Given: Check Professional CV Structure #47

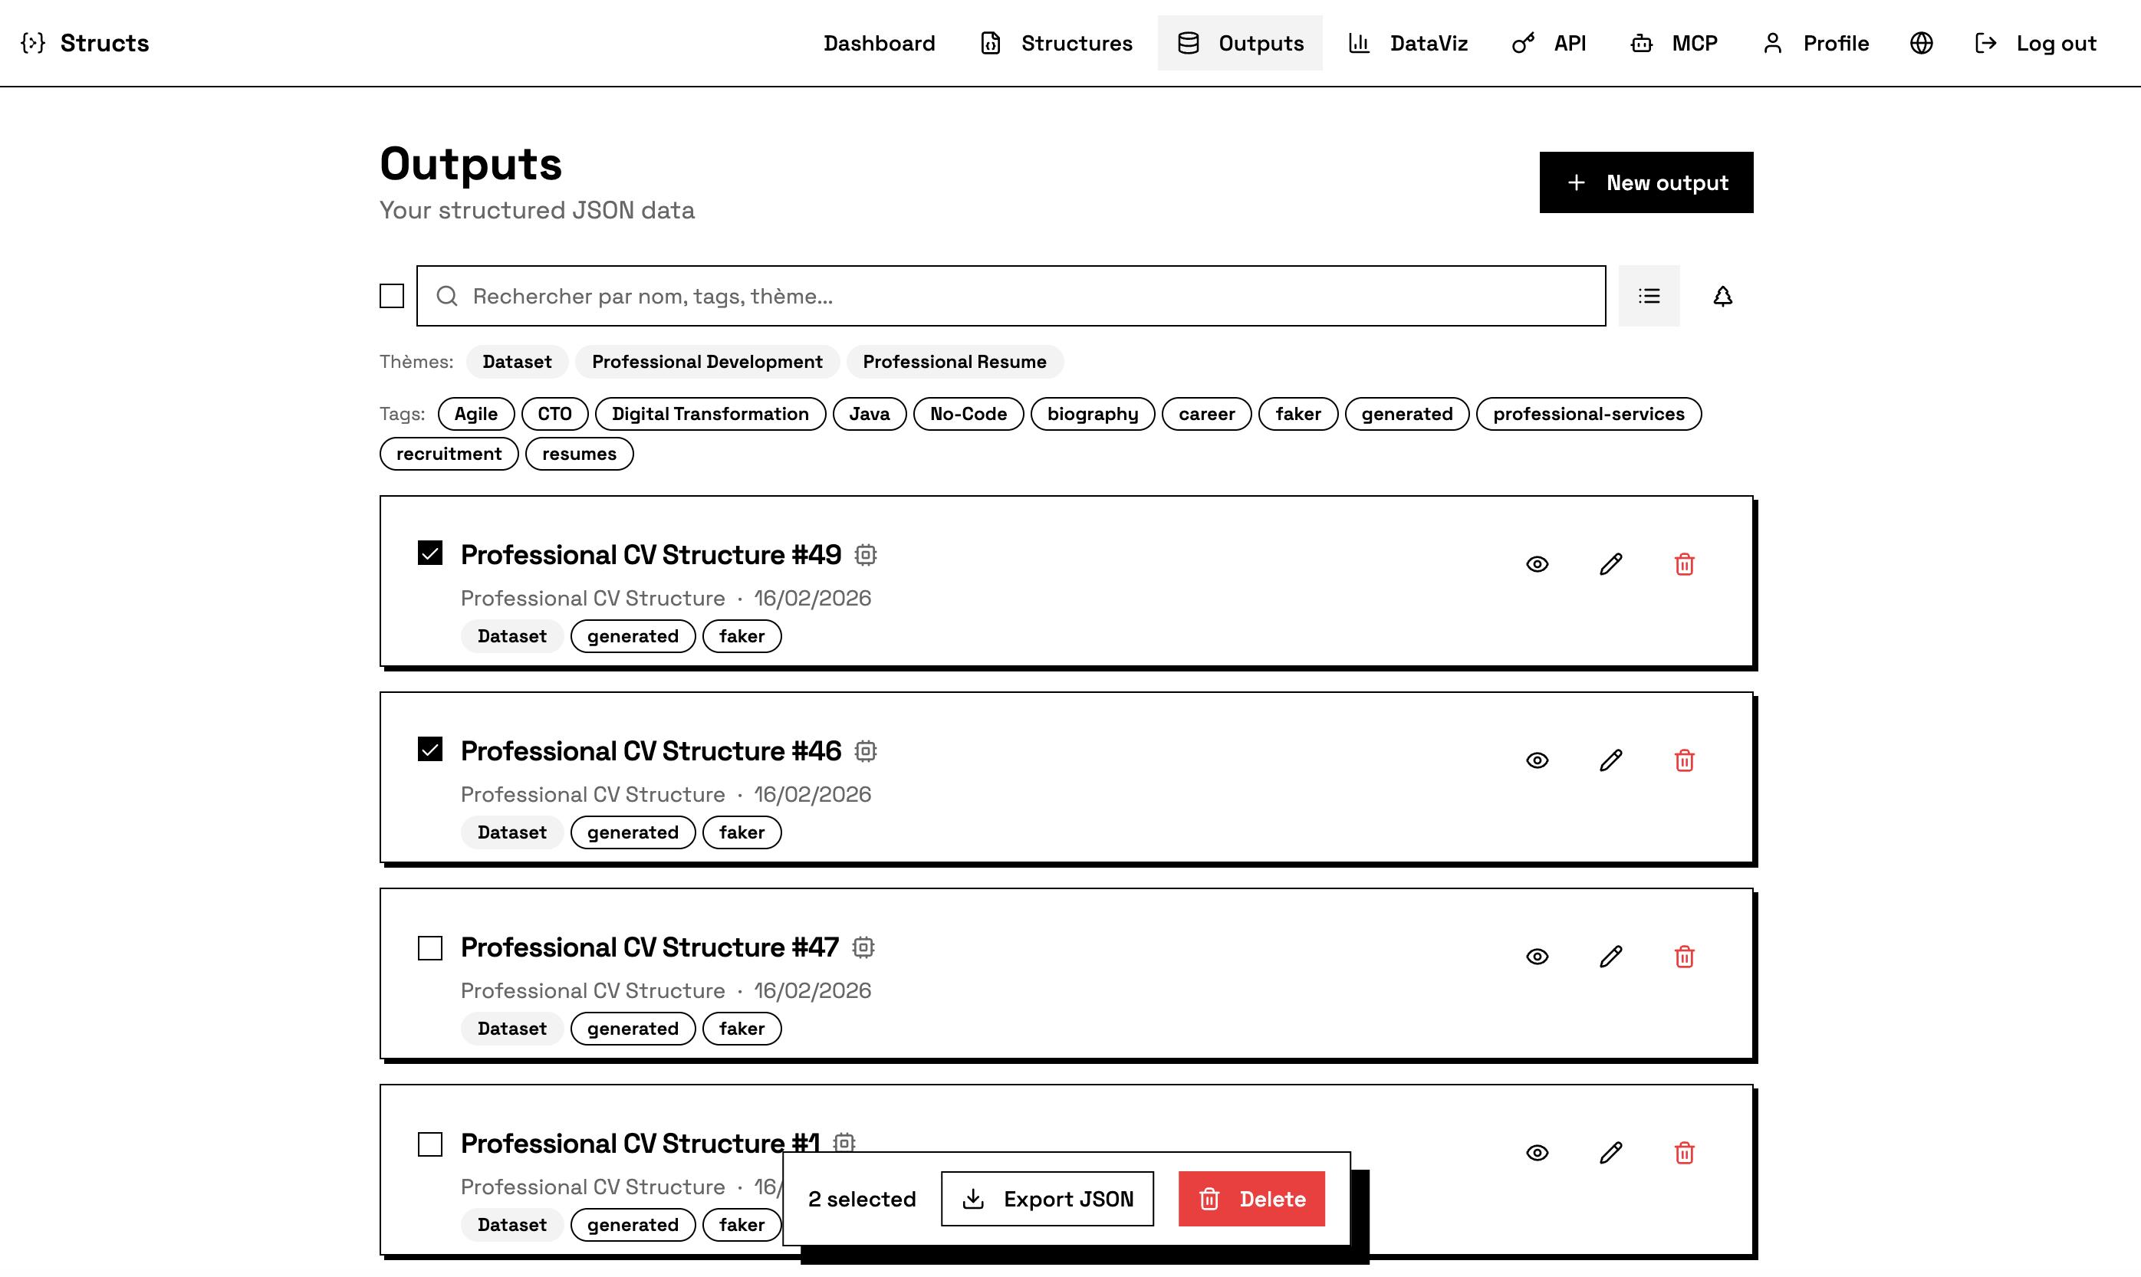Looking at the screenshot, I should 429,947.
